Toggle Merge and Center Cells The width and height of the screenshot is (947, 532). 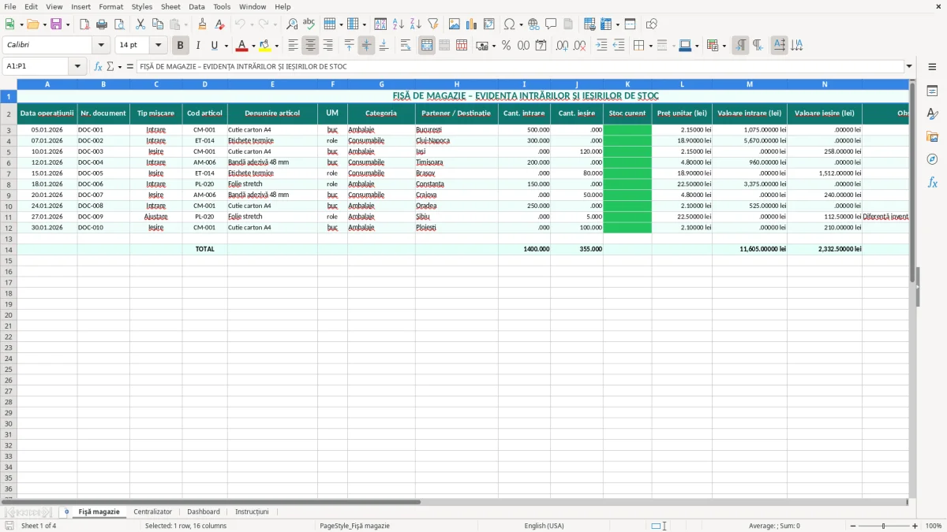pyautogui.click(x=427, y=46)
